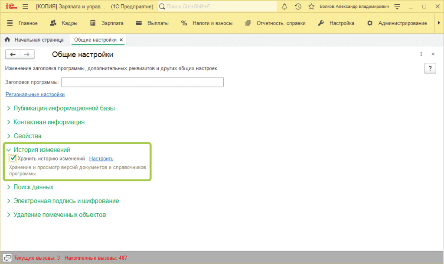Open favorites star icon
Viewport: 444px width, 264px height.
[x=311, y=6]
